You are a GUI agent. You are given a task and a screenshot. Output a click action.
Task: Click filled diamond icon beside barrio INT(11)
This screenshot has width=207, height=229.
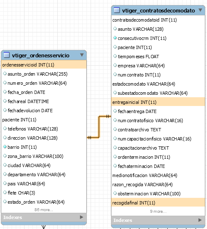click(x=5, y=147)
